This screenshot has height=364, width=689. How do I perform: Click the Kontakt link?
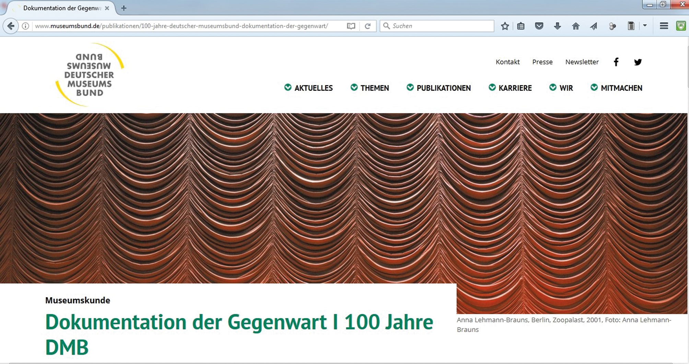click(x=507, y=62)
